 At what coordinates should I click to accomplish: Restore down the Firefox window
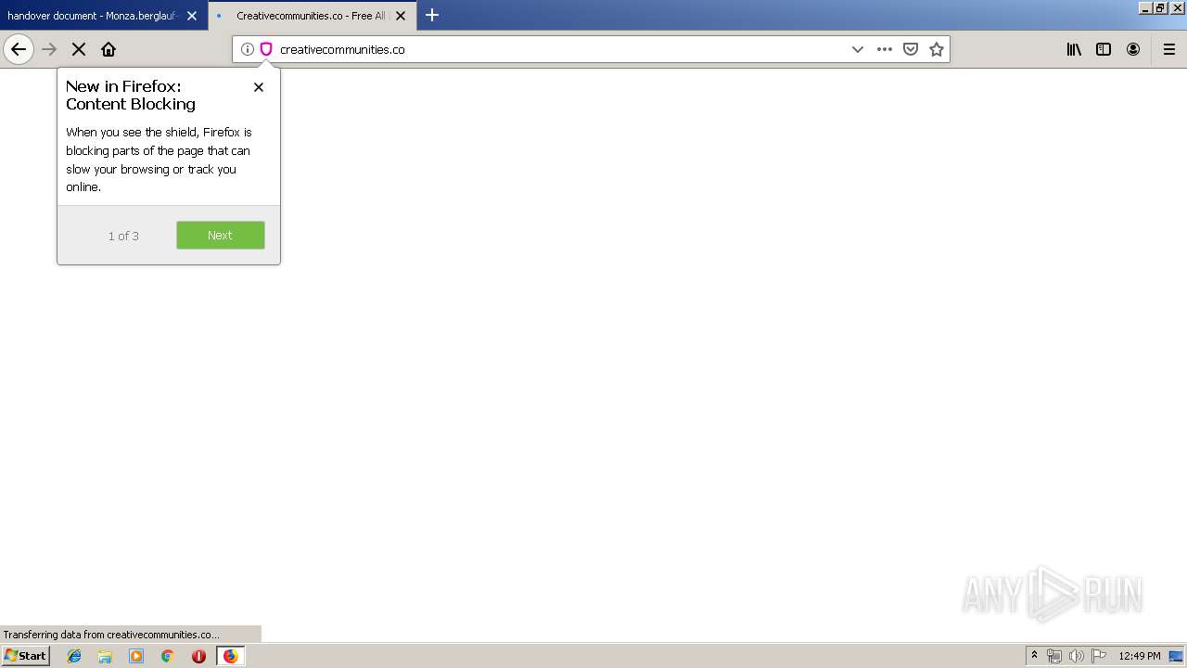(1160, 7)
